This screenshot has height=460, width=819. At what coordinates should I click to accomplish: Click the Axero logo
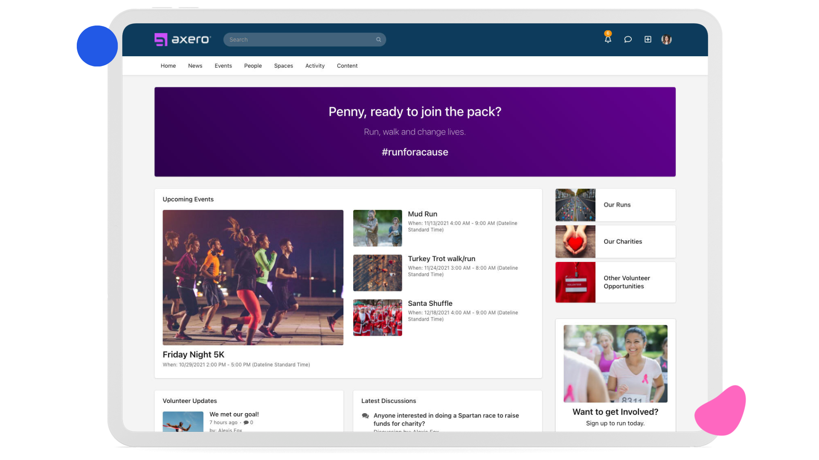click(x=182, y=39)
